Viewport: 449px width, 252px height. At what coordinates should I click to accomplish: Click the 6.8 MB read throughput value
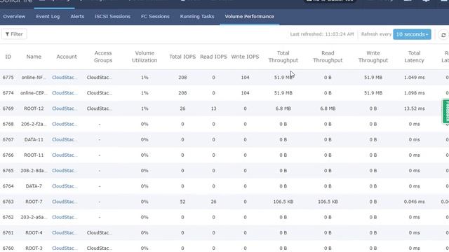[x=328, y=108]
